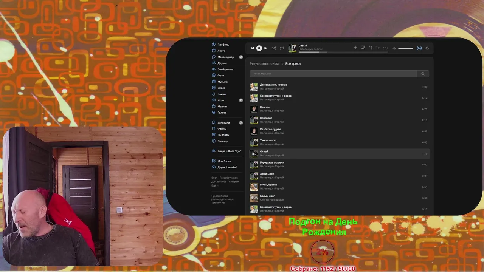Toggle music broadcast icon in player
Screen dimensions: 484x272
pyautogui.click(x=419, y=48)
